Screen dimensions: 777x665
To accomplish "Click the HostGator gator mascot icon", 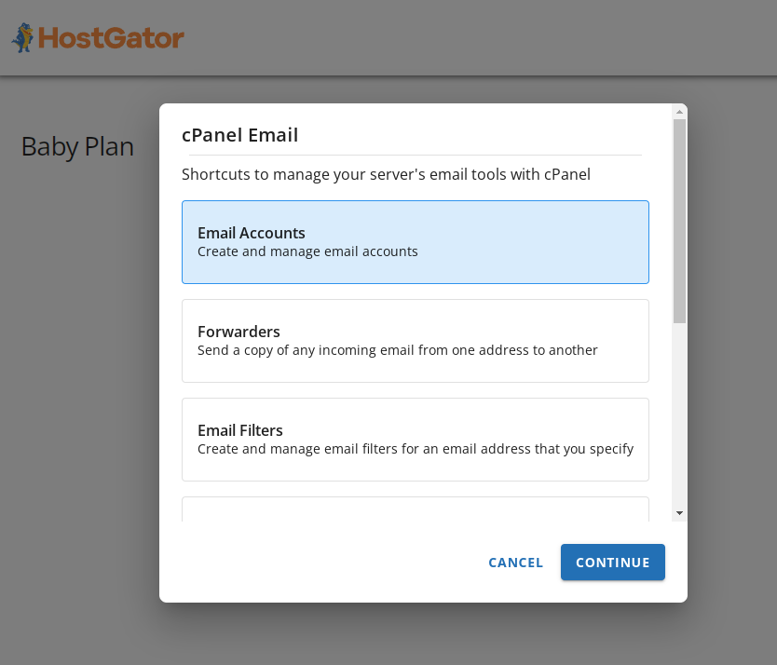I will click(22, 37).
